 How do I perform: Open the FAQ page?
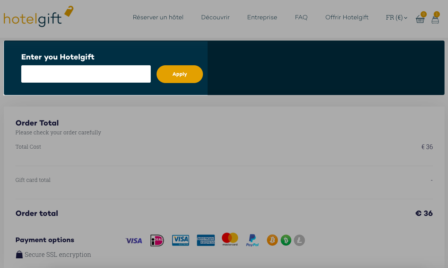(301, 17)
